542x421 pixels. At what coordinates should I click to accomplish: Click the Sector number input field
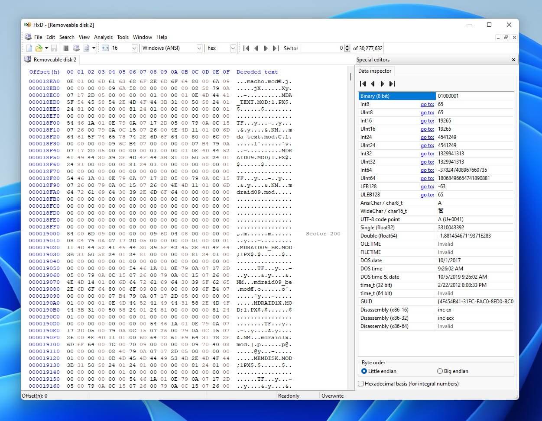click(321, 48)
